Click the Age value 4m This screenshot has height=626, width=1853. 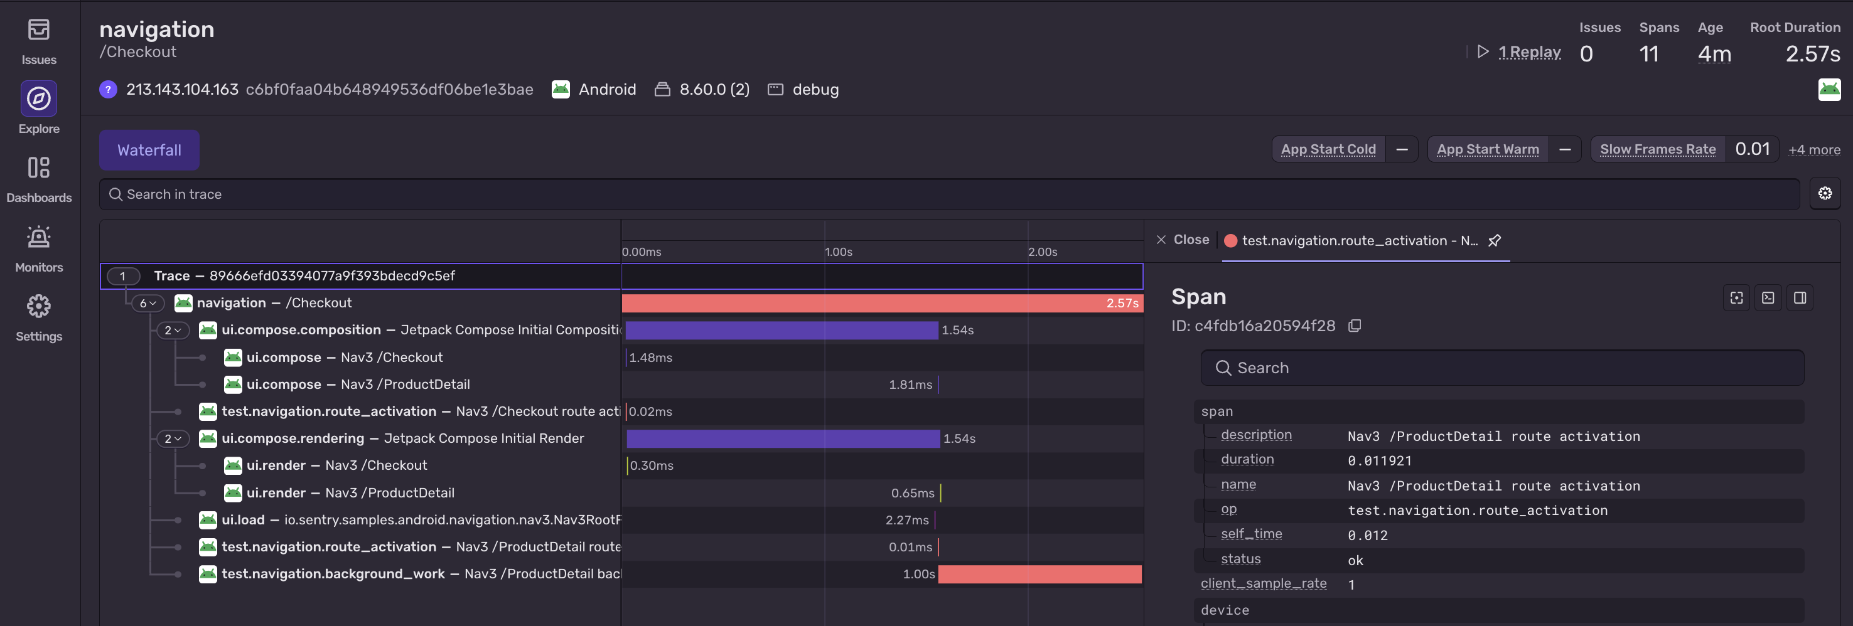1714,54
